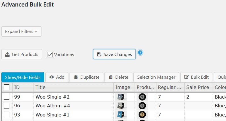Click the Woo Single #1 image thumbnail
Image resolution: width=226 pixels, height=121 pixels.
click(121, 115)
